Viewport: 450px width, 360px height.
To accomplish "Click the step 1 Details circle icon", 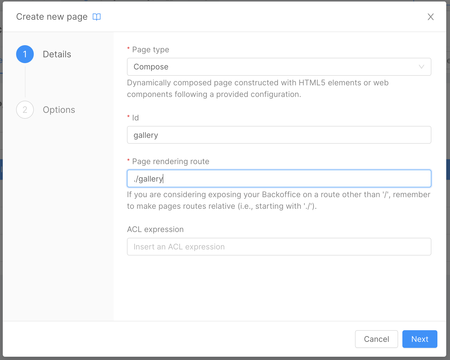I will [x=25, y=54].
